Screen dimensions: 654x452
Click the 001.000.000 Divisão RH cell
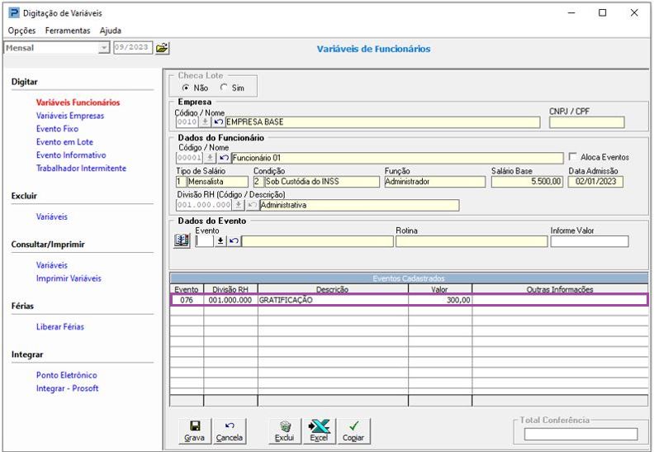tap(230, 300)
